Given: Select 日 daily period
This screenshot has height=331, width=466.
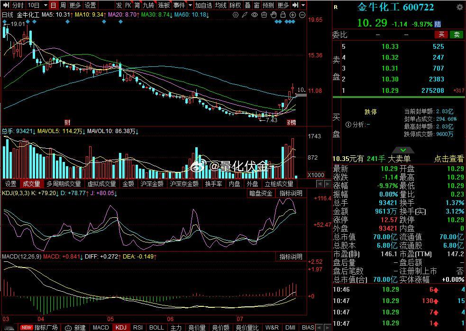Looking at the screenshot, I should (53, 5).
